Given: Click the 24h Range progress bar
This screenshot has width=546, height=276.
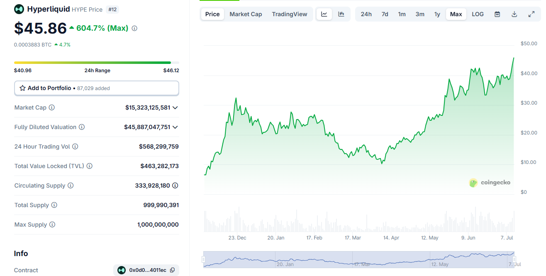Looking at the screenshot, I should [97, 63].
